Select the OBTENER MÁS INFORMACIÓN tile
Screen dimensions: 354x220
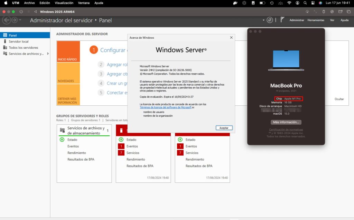pos(68,95)
